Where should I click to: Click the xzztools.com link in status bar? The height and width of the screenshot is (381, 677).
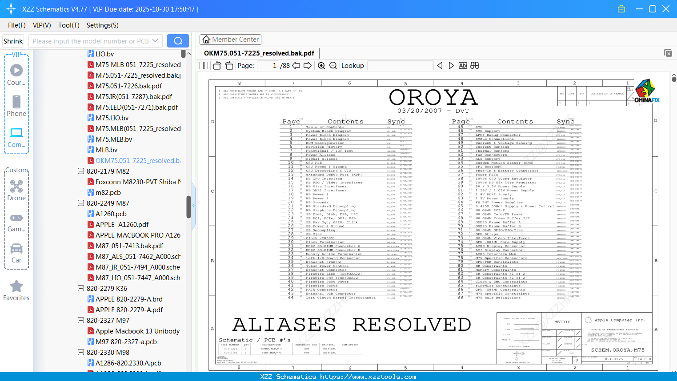pyautogui.click(x=368, y=377)
